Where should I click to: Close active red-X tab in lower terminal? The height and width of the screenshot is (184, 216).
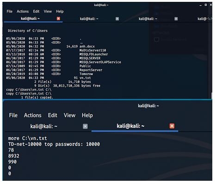coord(172,126)
